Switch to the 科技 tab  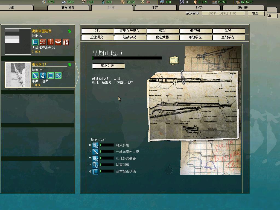pyautogui.click(x=112, y=8)
